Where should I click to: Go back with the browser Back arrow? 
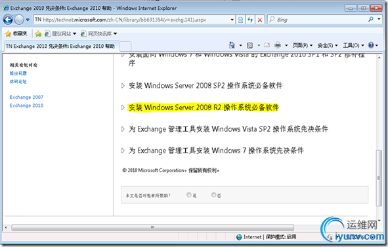8,20
